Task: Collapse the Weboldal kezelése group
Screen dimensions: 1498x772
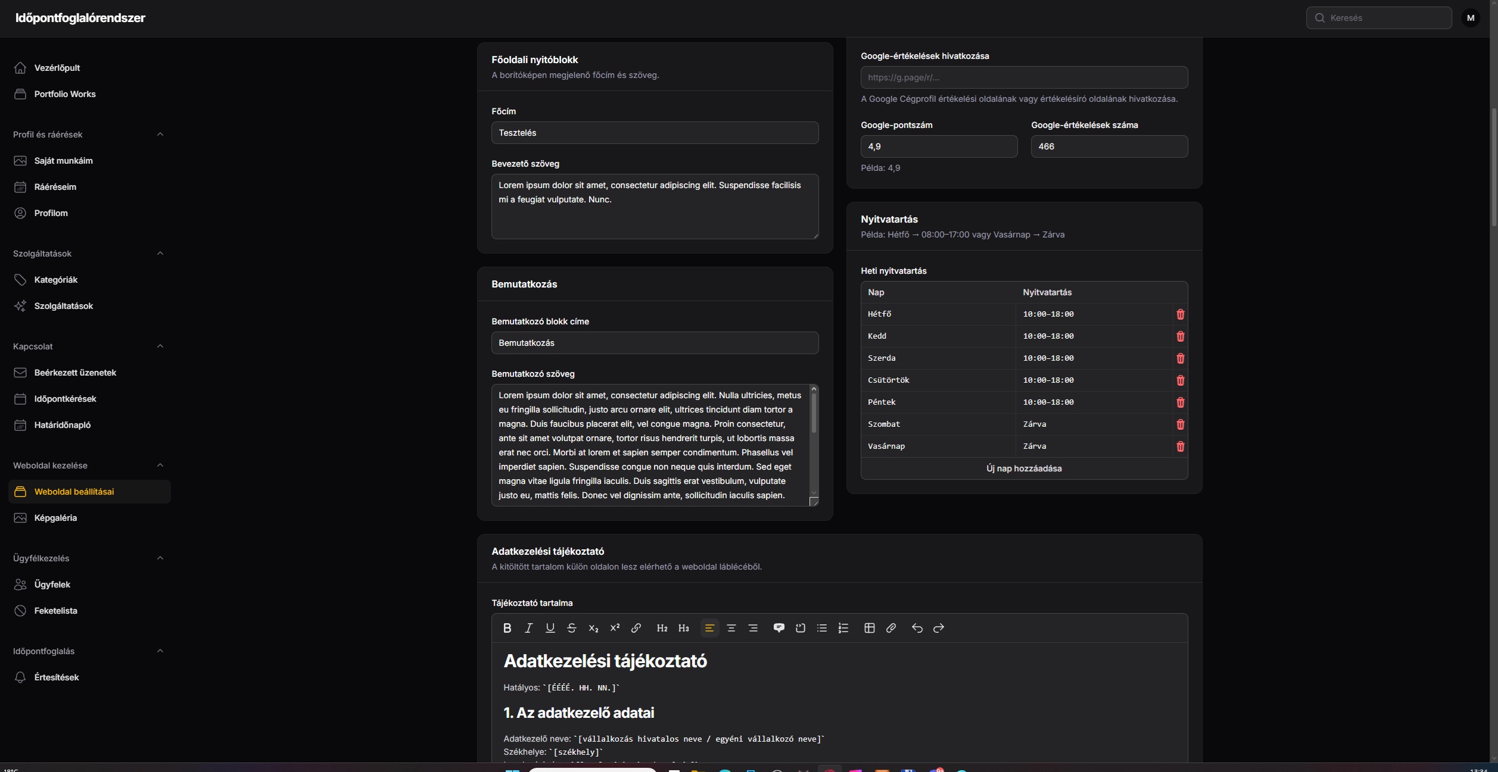Action: click(x=160, y=465)
